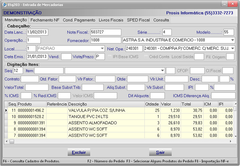The height and width of the screenshot is (166, 240).
Task: Click the Produto column header
Action: point(32,104)
